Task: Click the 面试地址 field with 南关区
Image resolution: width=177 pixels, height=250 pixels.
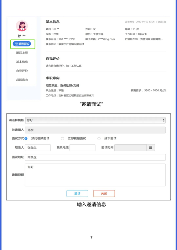Action: [95, 157]
